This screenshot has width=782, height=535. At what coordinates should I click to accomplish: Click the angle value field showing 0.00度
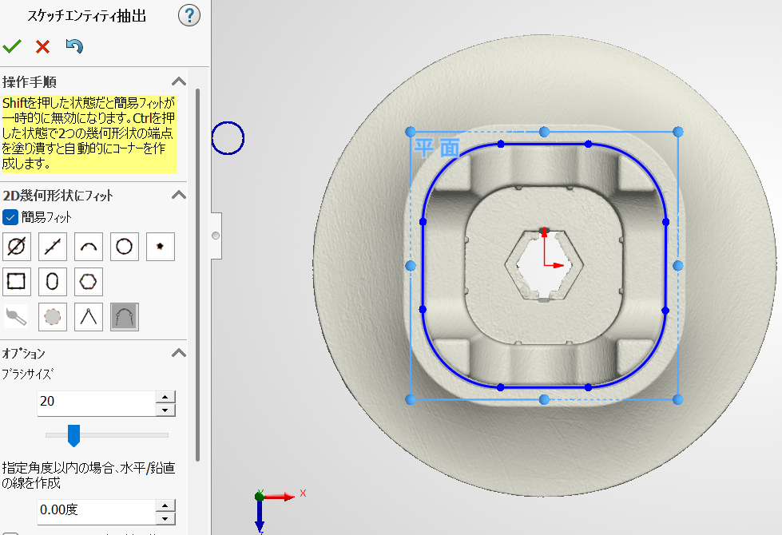[x=95, y=509]
